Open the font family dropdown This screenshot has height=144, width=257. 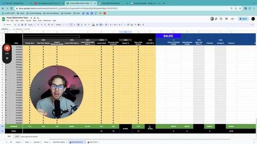[60, 25]
